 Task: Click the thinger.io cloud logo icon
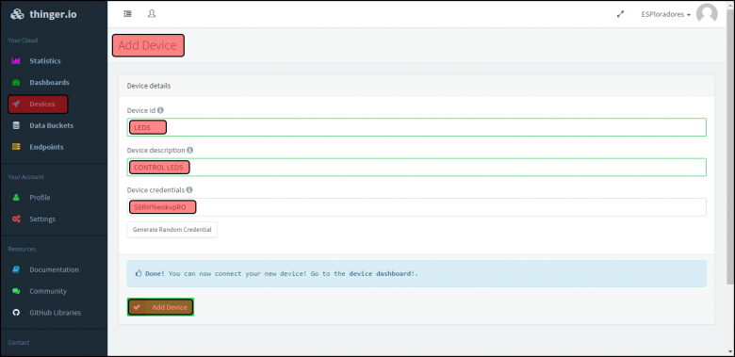(17, 14)
